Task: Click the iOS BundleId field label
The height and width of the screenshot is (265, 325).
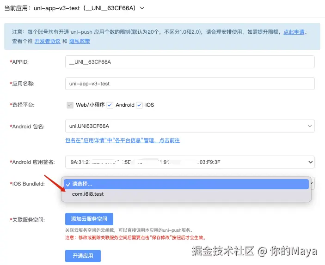Action: click(x=27, y=184)
